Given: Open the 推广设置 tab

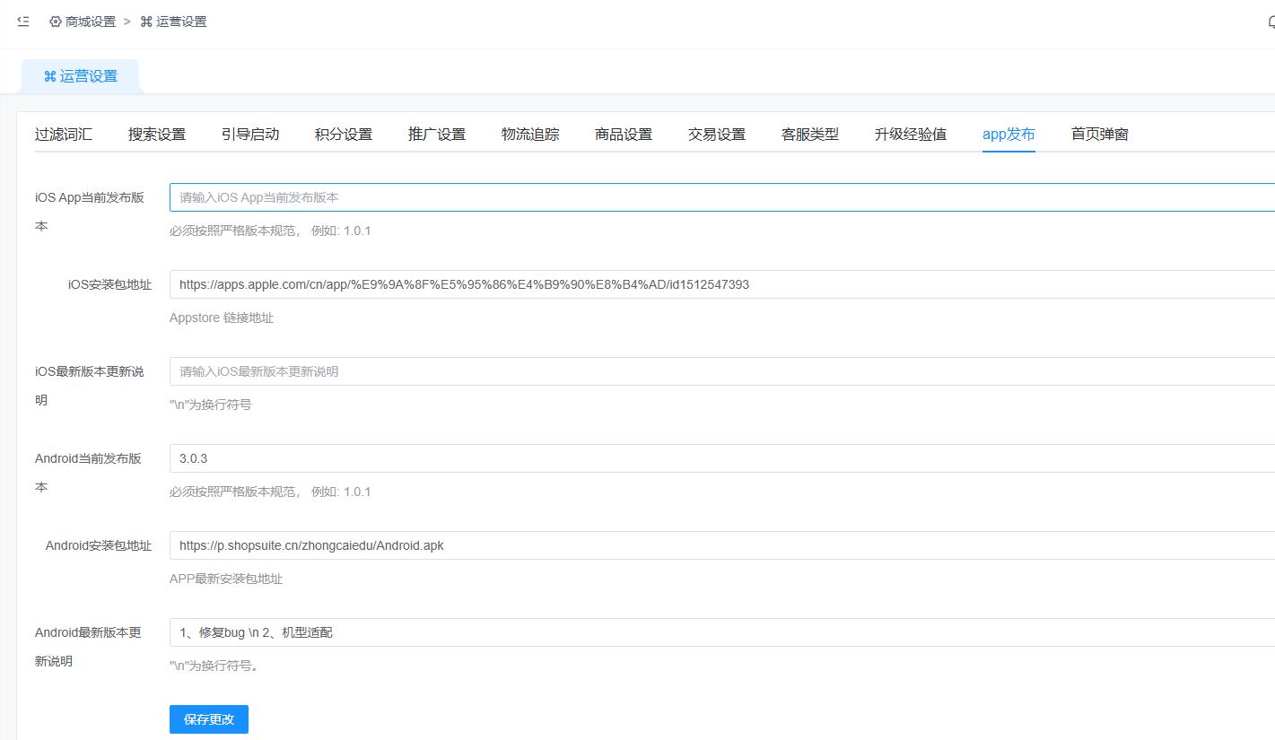Looking at the screenshot, I should 437,135.
